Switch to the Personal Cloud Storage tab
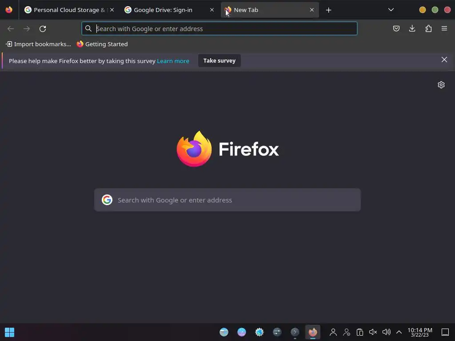The width and height of the screenshot is (455, 341). 69,10
